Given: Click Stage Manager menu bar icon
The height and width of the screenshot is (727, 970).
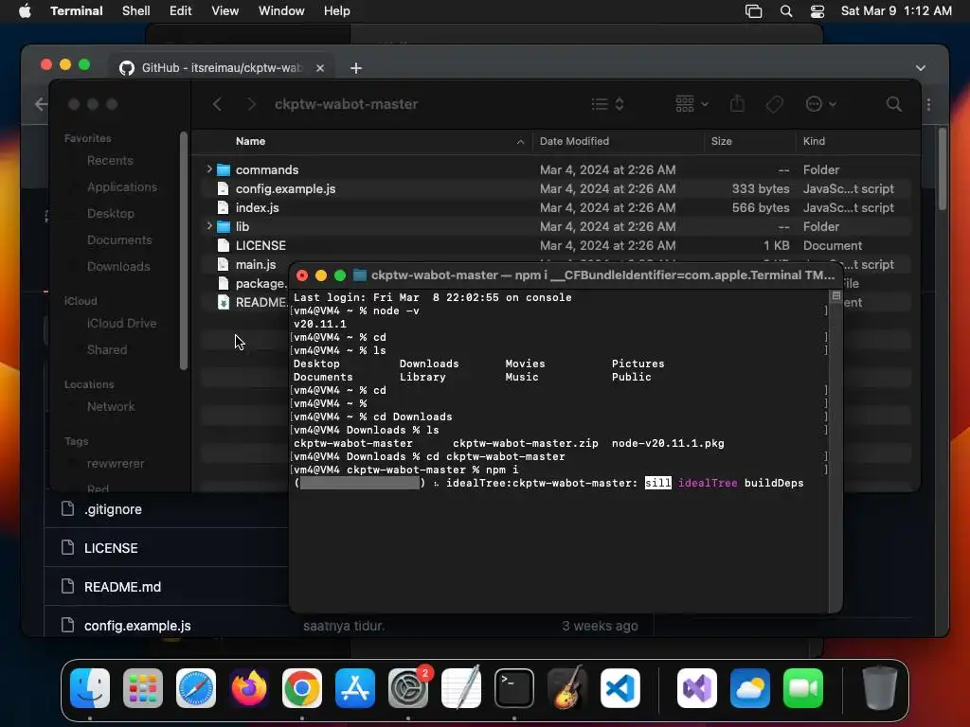Looking at the screenshot, I should click(753, 11).
